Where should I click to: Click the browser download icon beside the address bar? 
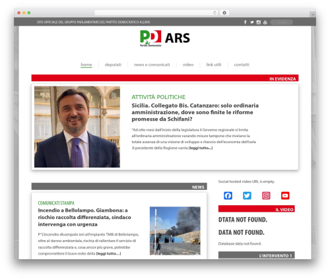[x=224, y=13]
